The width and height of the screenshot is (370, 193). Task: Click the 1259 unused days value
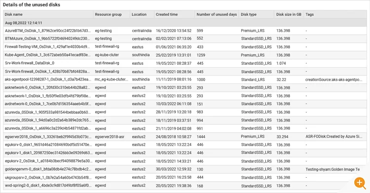click(201, 55)
